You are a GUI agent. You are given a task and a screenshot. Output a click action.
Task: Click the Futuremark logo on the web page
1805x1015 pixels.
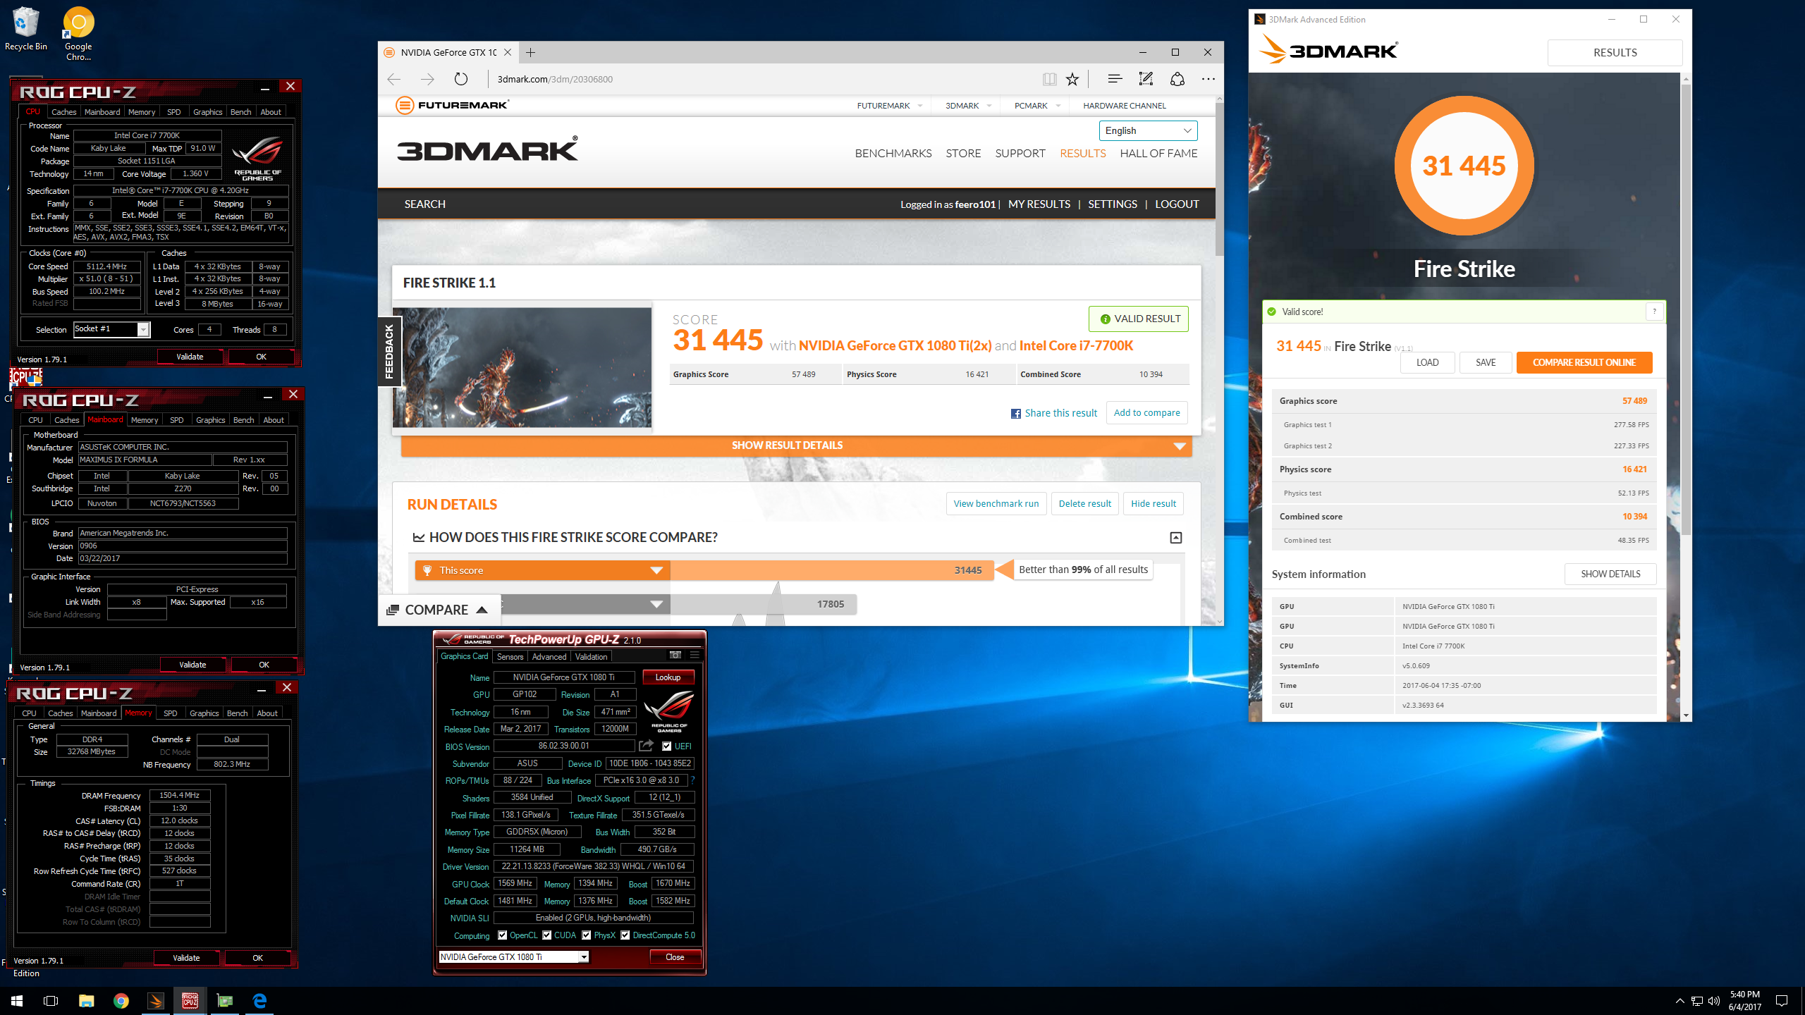click(452, 106)
